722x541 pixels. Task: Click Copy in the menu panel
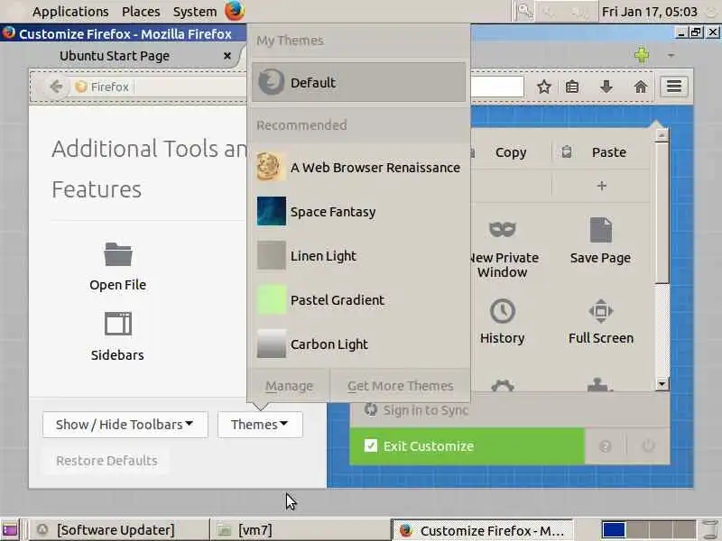coord(511,152)
